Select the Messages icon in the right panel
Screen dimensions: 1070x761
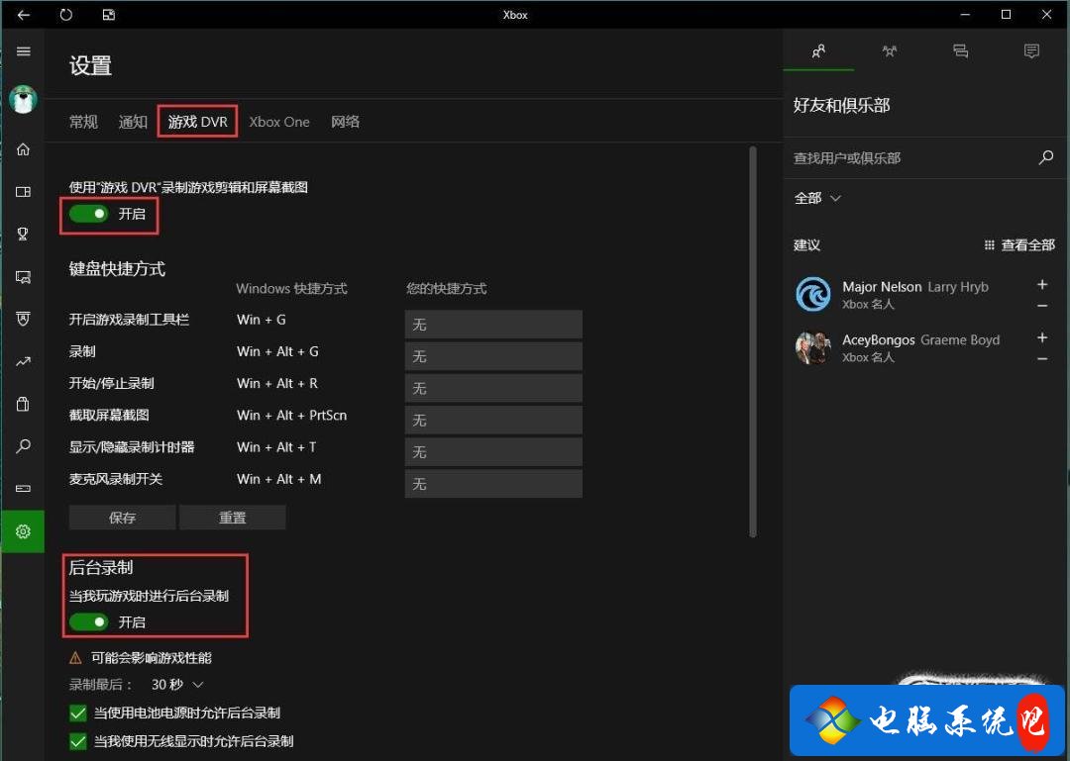click(961, 51)
